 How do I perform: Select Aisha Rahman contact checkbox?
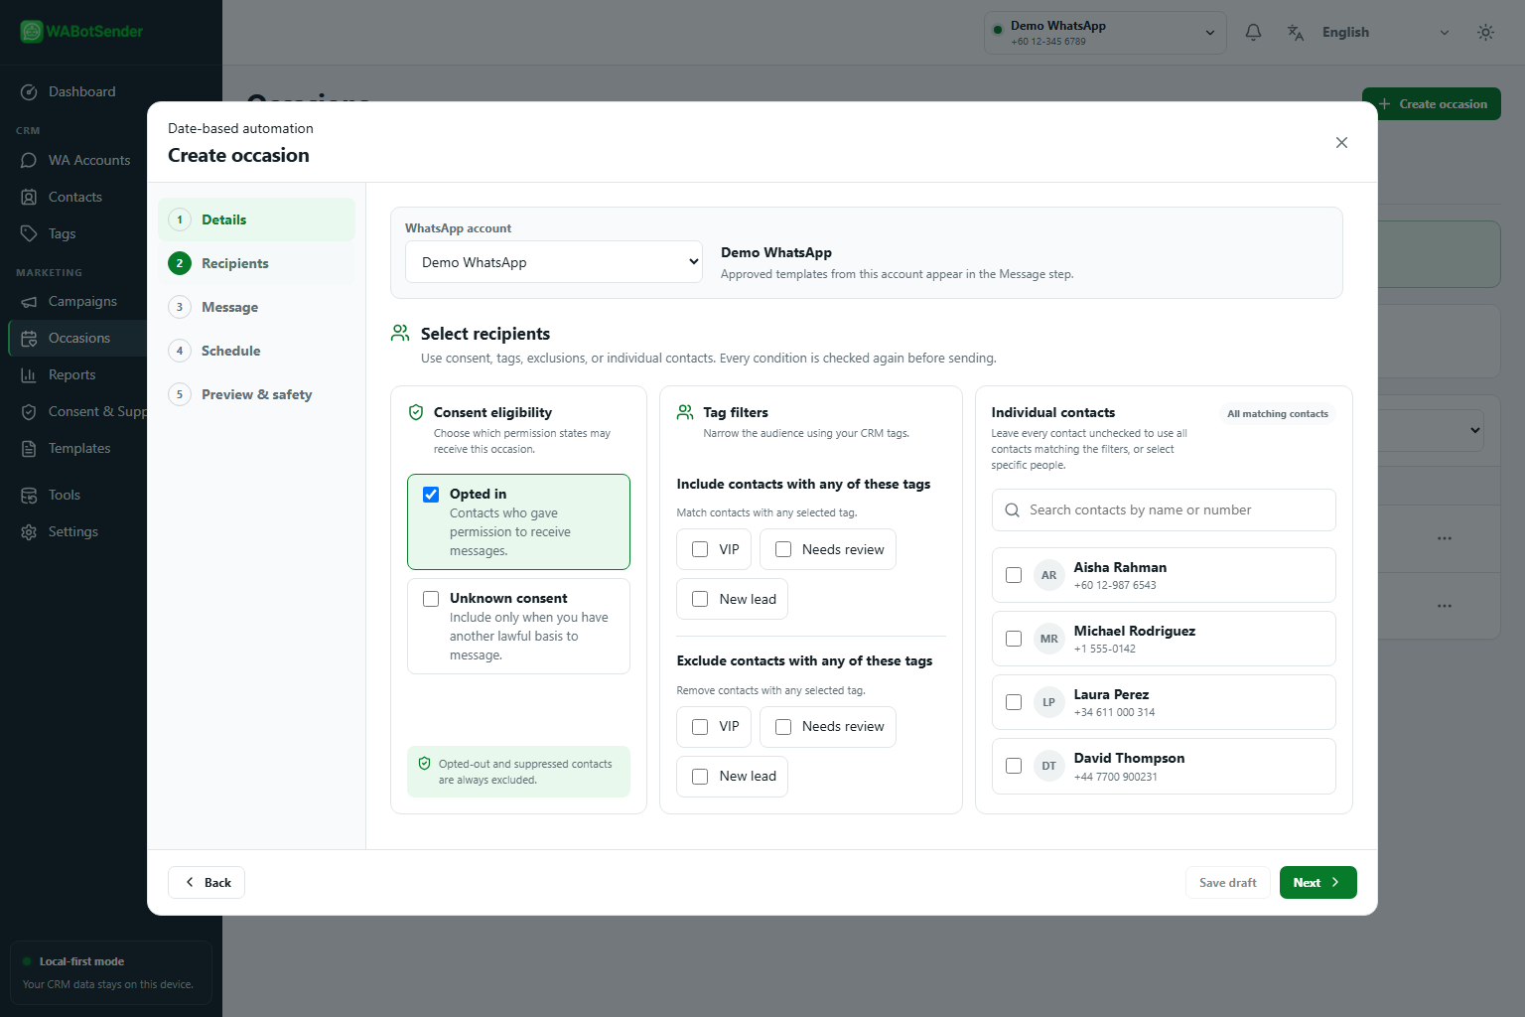1014,575
